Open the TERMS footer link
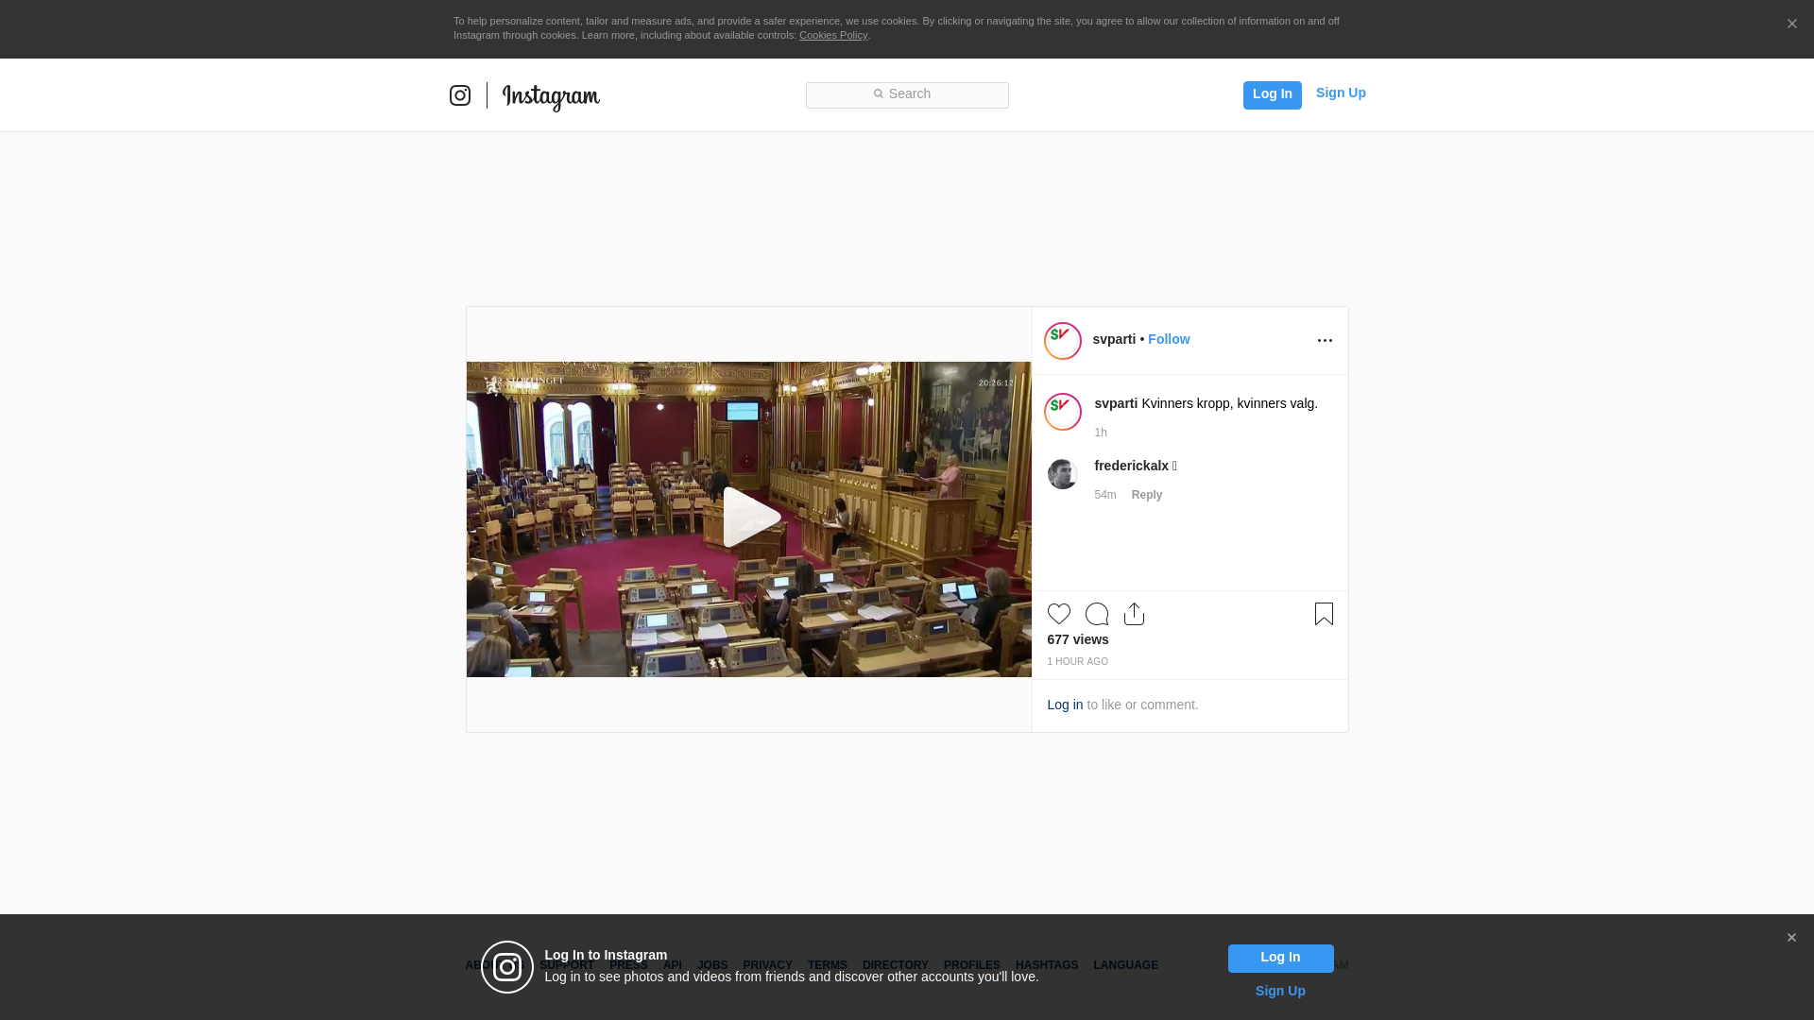The image size is (1814, 1020). (828, 965)
